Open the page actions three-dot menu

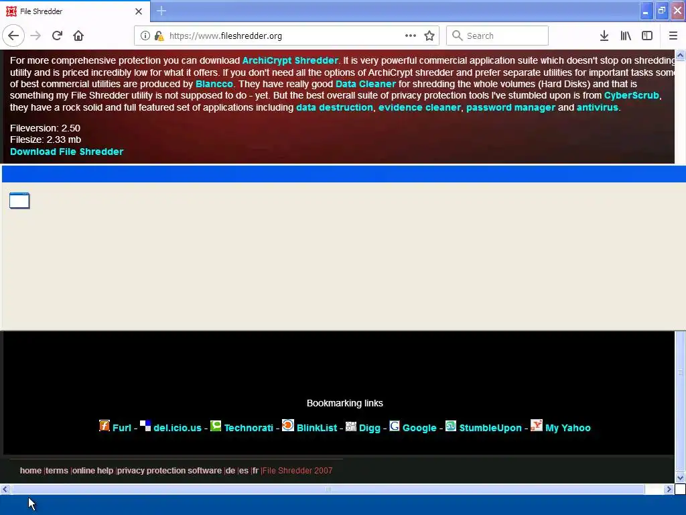click(411, 36)
